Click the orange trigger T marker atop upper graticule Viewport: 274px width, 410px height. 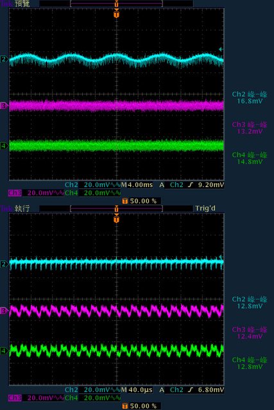point(117,13)
